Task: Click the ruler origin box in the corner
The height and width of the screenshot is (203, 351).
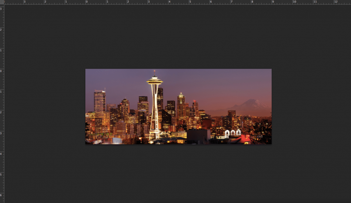Action: 2,2
